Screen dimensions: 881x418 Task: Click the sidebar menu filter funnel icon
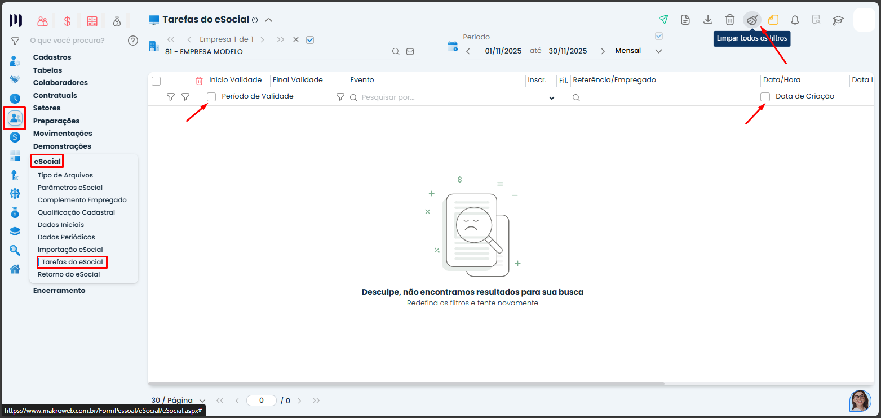tap(15, 41)
